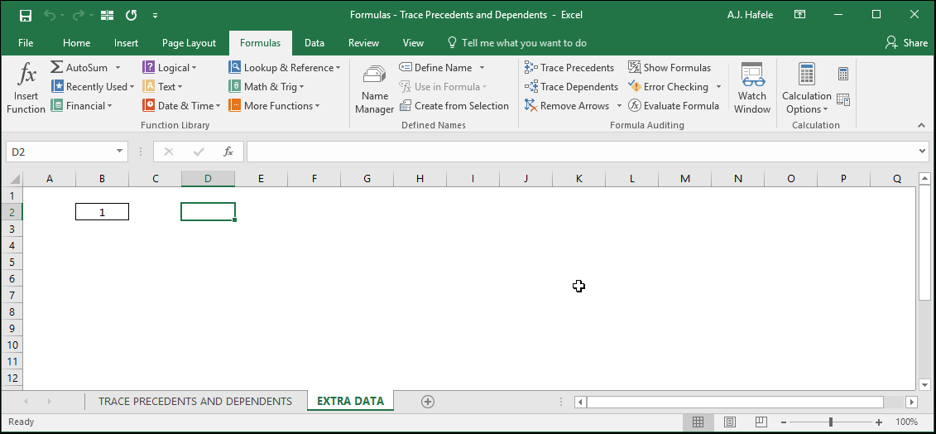The width and height of the screenshot is (936, 434).
Task: Click Create from Selection
Action: pos(454,106)
